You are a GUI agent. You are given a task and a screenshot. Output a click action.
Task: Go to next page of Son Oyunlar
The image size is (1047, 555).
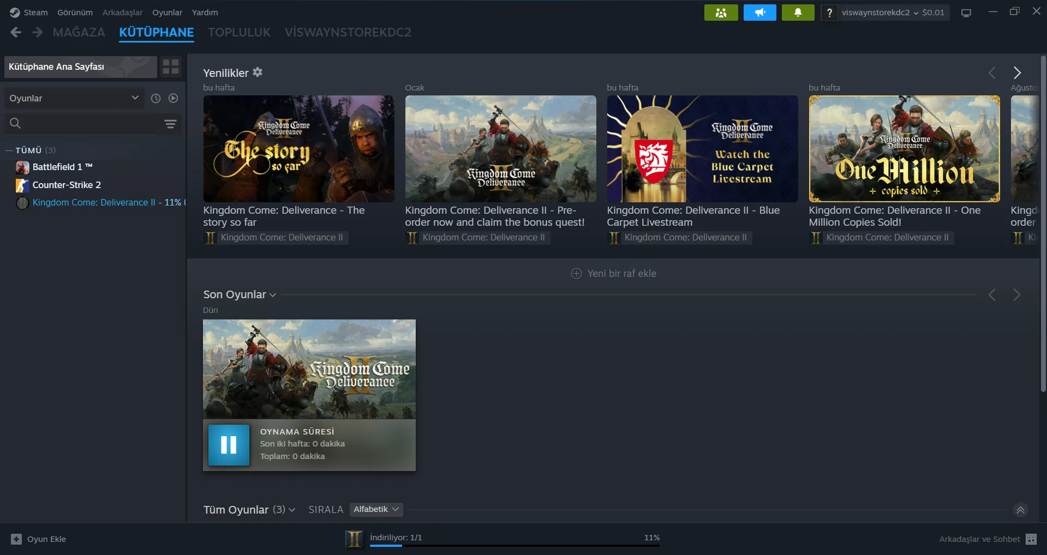(x=1017, y=295)
